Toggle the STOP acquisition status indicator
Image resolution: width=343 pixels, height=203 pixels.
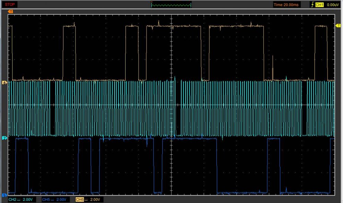click(x=9, y=4)
